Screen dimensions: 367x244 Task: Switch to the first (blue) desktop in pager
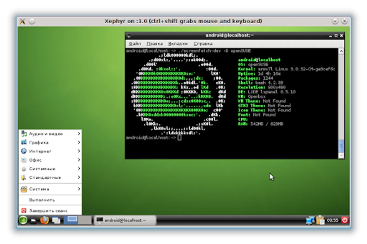coord(71,220)
